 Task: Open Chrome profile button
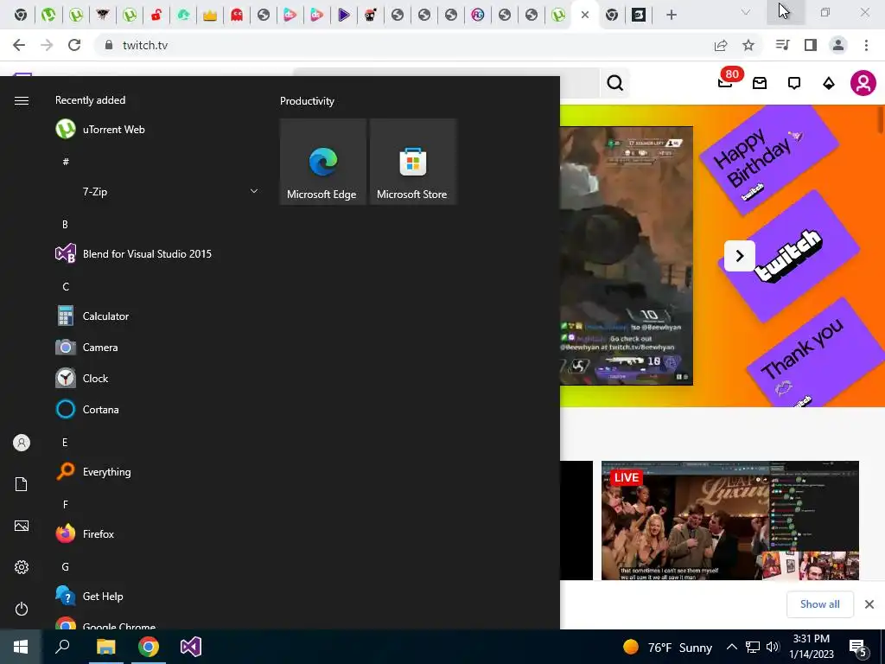point(838,45)
